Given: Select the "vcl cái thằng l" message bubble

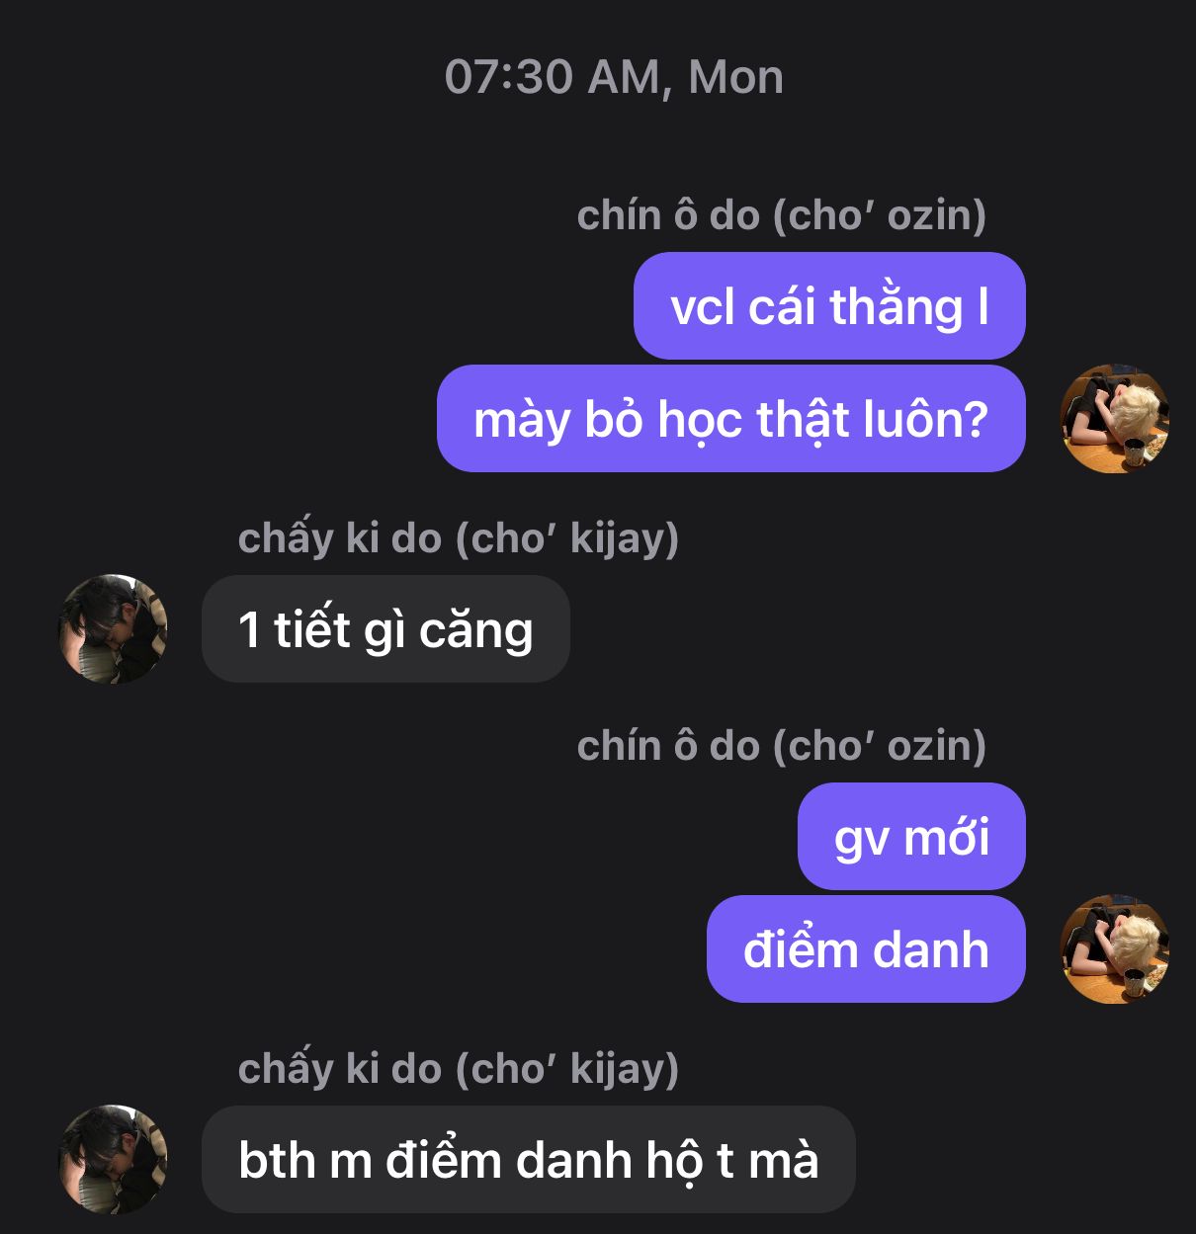Looking at the screenshot, I should click(x=829, y=306).
